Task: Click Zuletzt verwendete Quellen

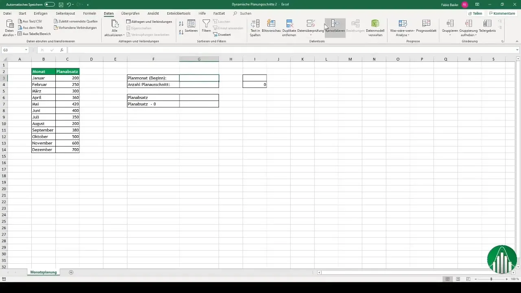Action: coord(76,21)
